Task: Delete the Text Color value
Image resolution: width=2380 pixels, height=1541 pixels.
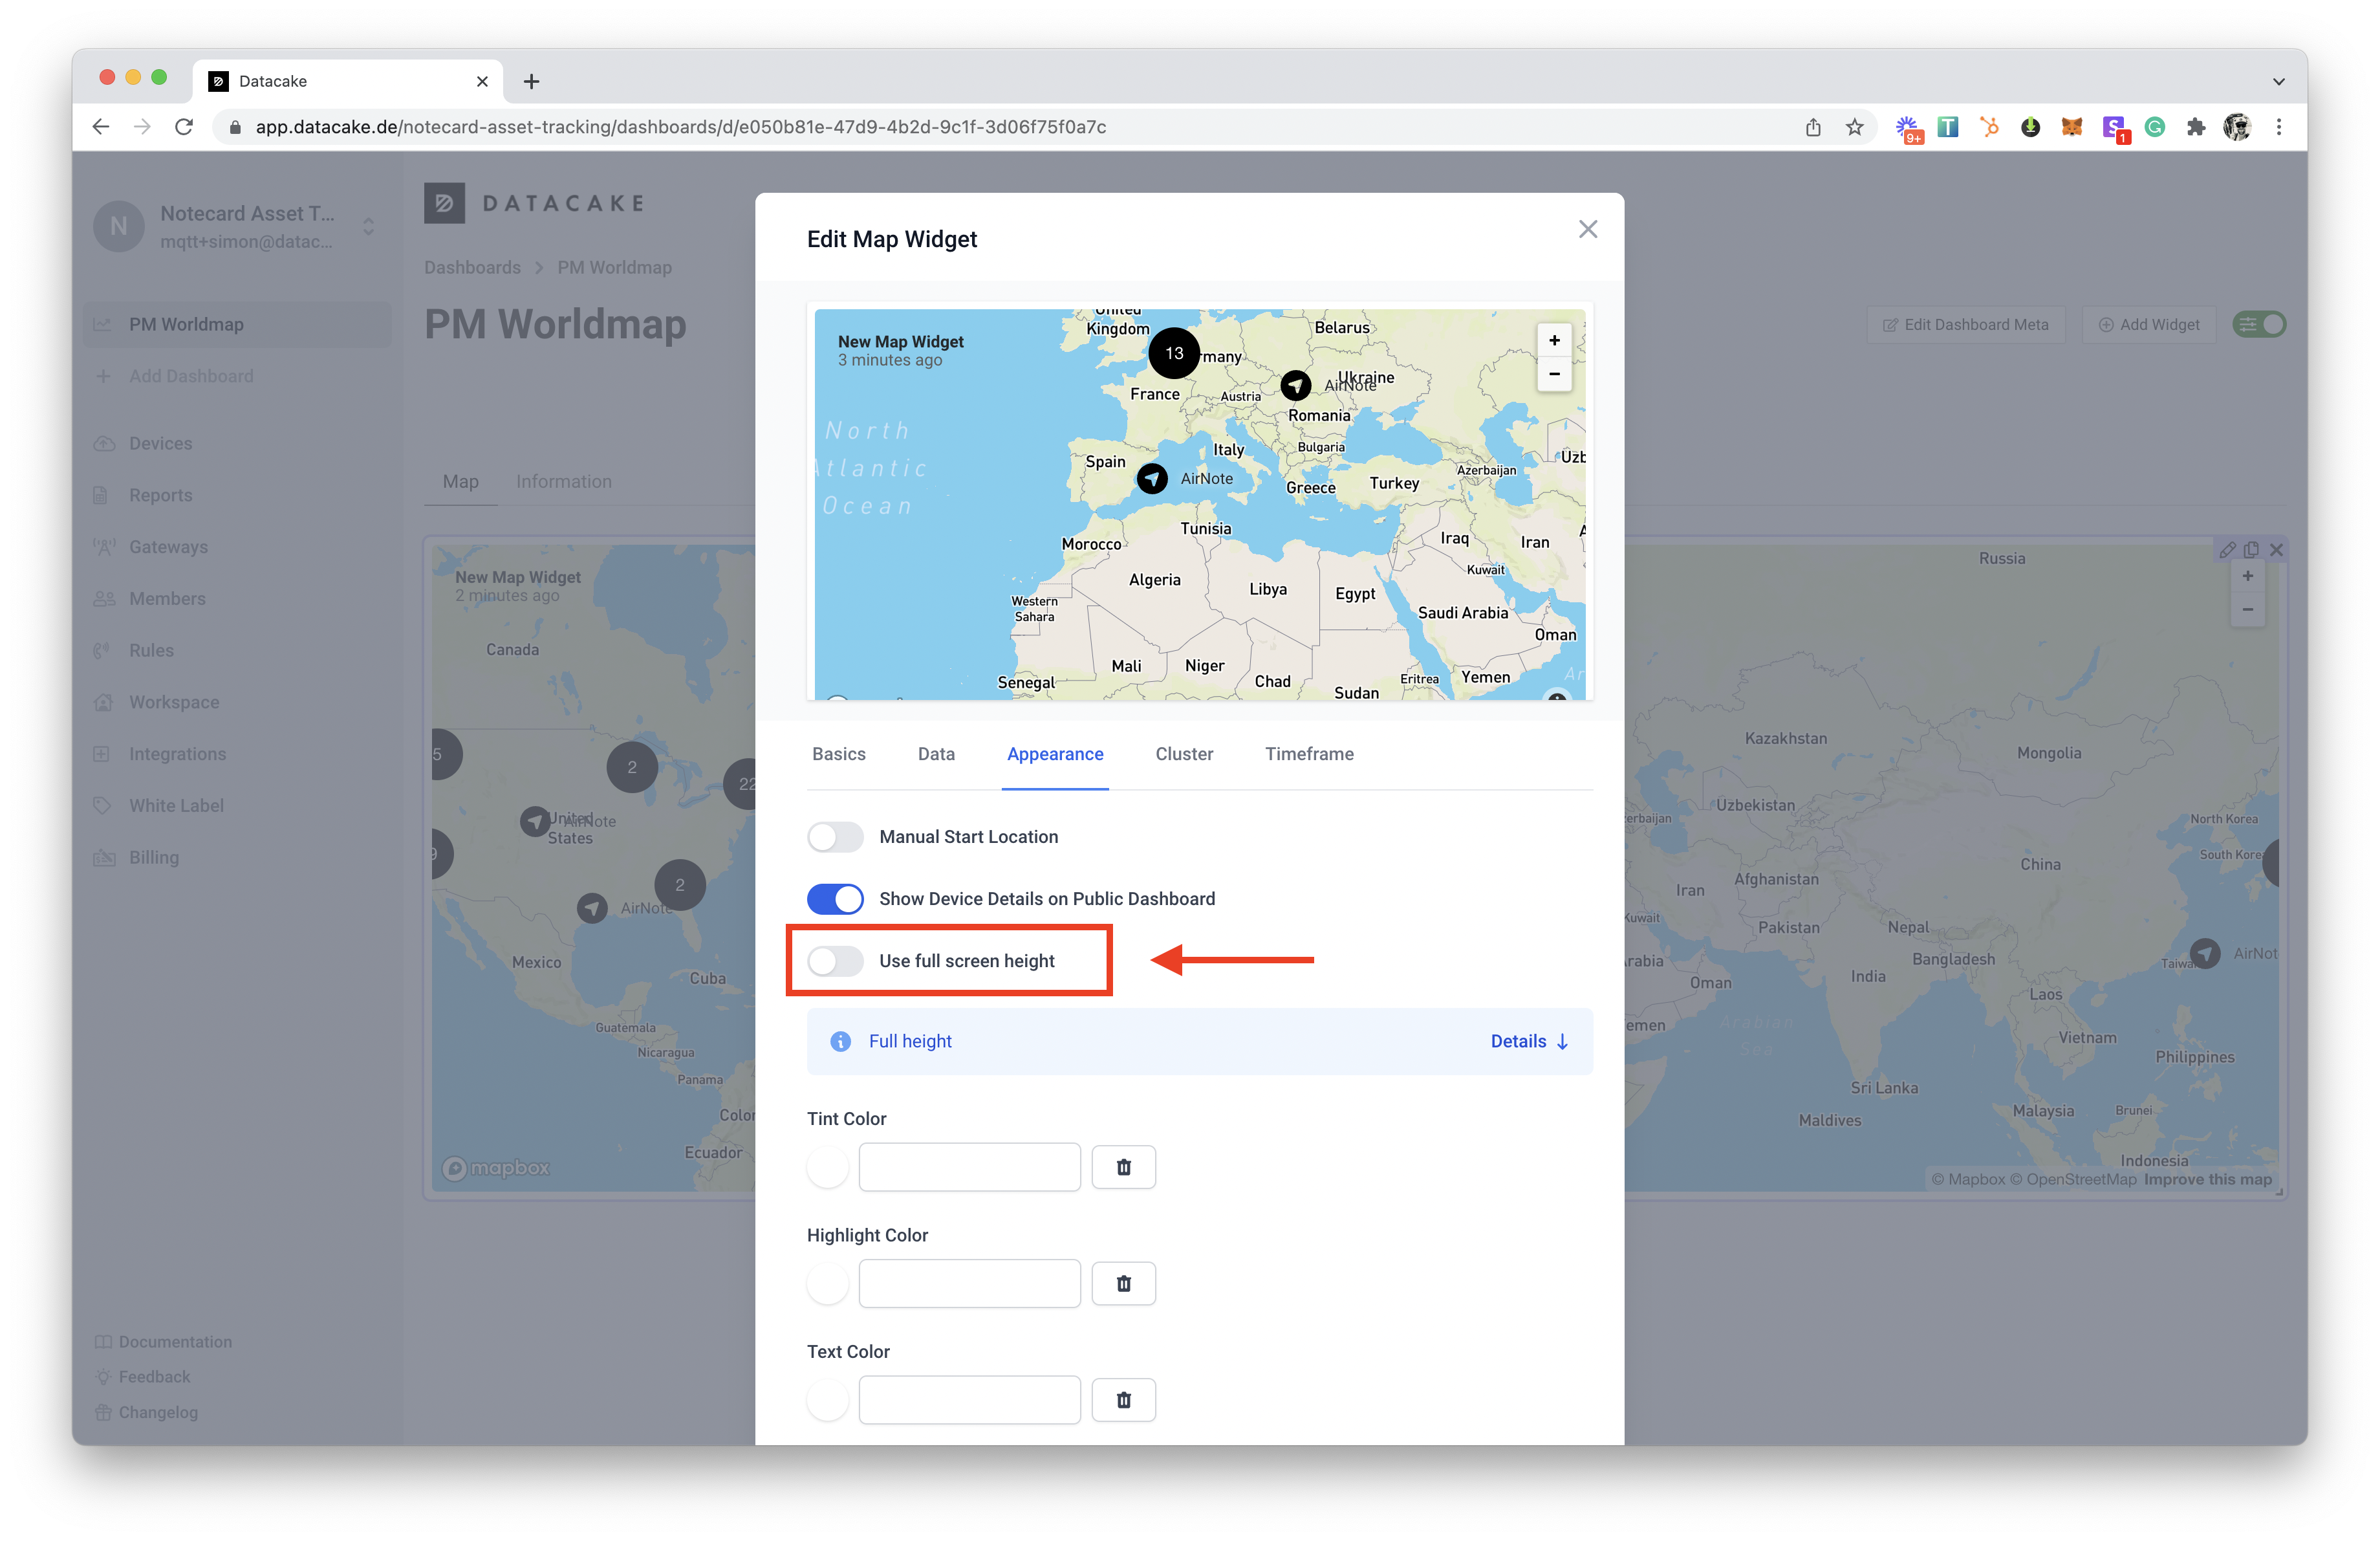Action: click(1123, 1400)
